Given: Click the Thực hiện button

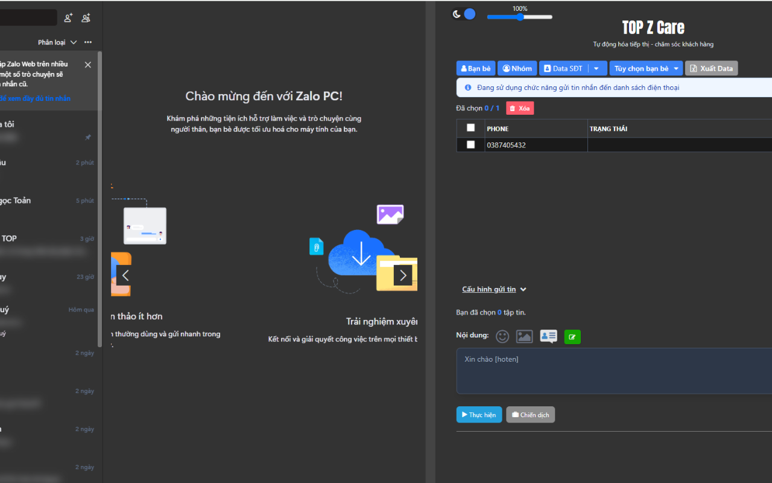Looking at the screenshot, I should click(x=479, y=415).
